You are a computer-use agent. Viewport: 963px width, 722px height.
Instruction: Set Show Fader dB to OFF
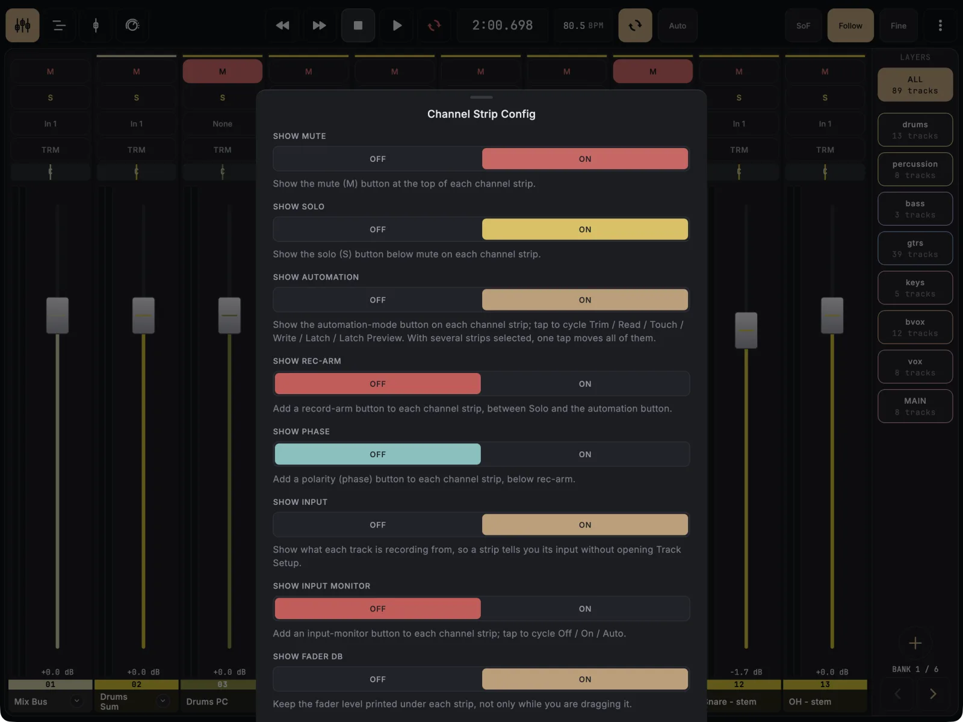pos(377,679)
